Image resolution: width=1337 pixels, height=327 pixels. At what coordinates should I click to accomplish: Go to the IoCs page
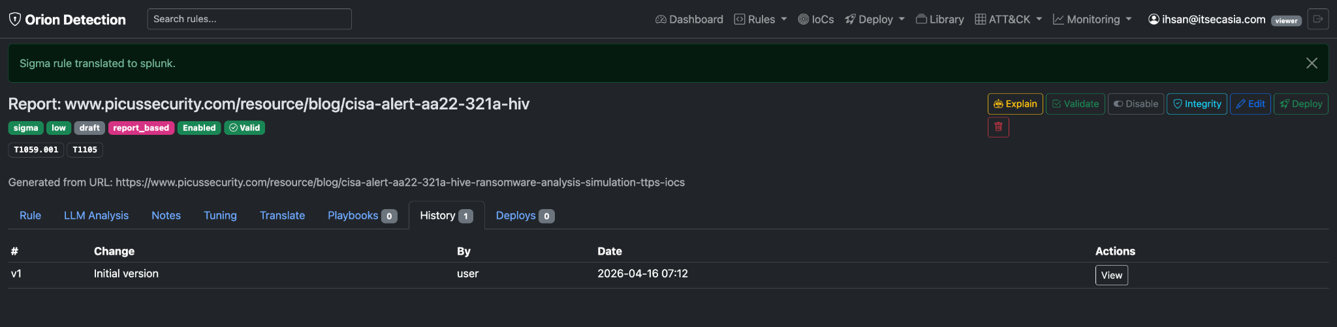click(816, 20)
